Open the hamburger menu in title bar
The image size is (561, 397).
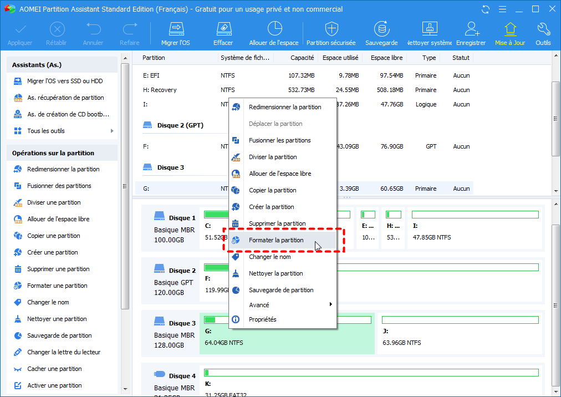click(502, 9)
